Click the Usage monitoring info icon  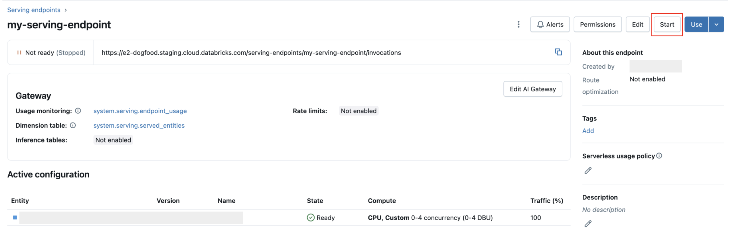point(78,111)
